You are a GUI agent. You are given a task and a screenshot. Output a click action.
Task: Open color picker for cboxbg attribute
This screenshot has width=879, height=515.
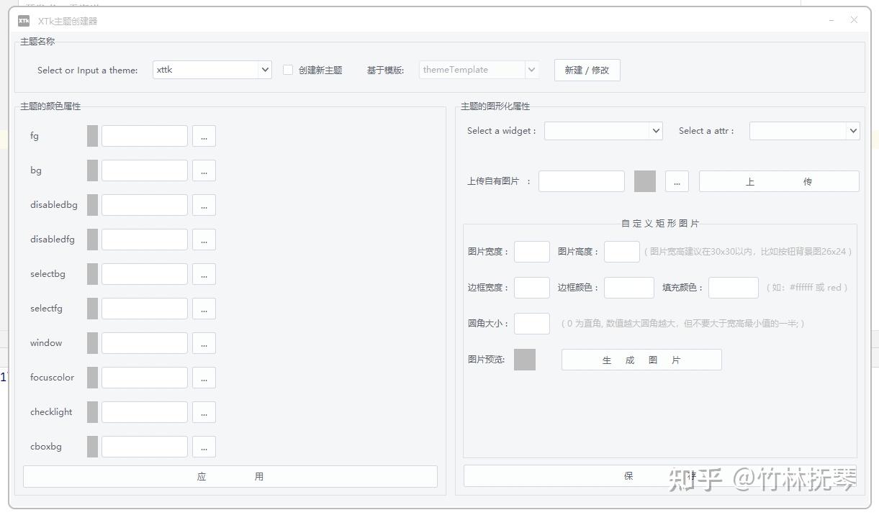pyautogui.click(x=204, y=446)
